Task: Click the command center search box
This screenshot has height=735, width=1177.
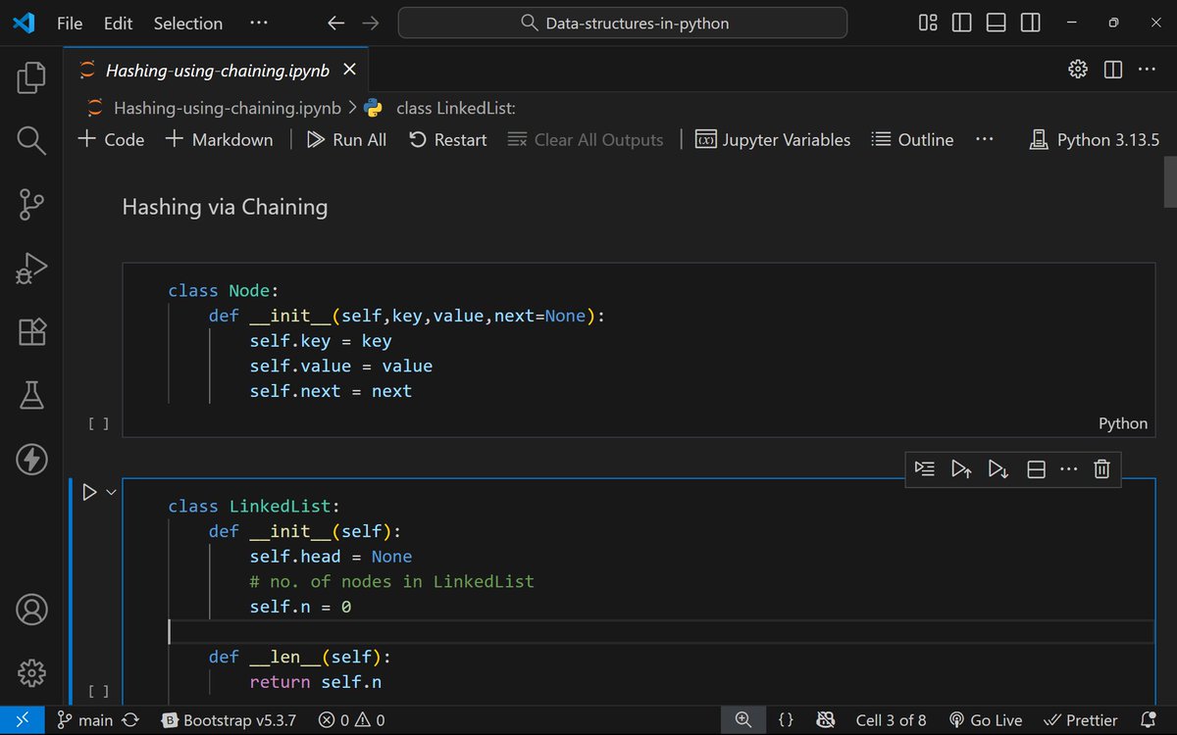Action: click(623, 22)
